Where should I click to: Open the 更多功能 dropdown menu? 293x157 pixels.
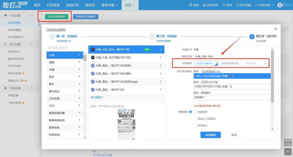tap(110, 5)
